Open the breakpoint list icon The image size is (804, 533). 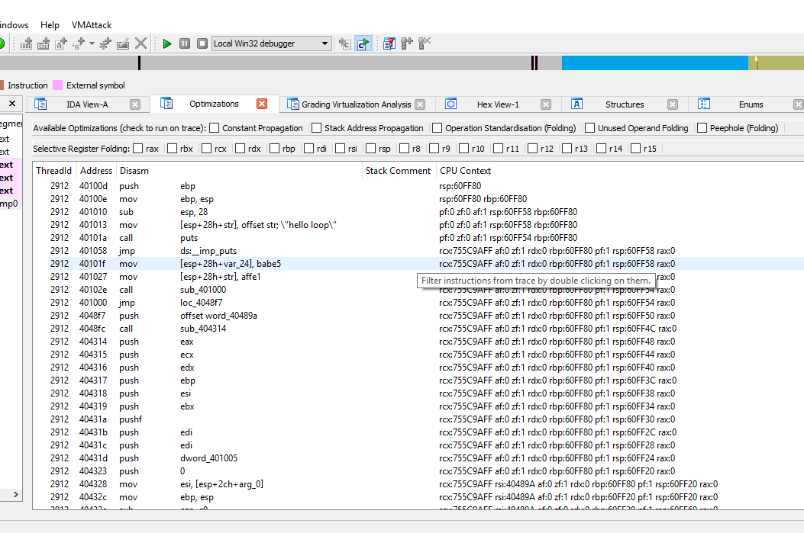click(x=389, y=43)
